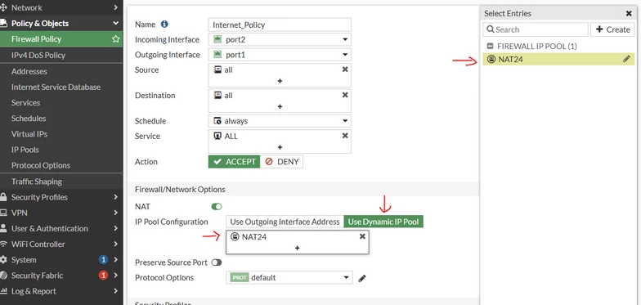Select NAT24 in the entries list
The width and height of the screenshot is (641, 305).
click(x=558, y=59)
